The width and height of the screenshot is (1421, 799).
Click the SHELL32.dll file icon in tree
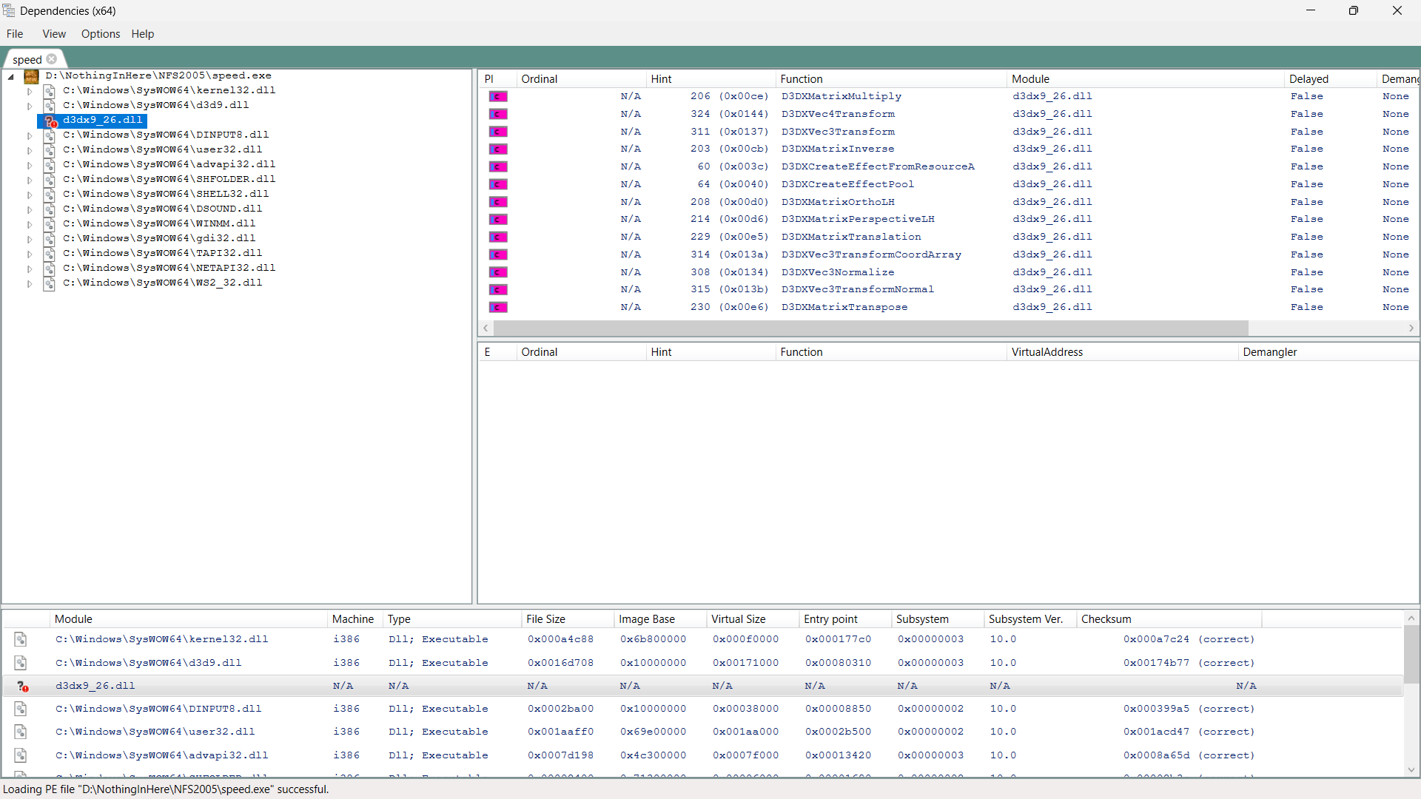click(49, 195)
